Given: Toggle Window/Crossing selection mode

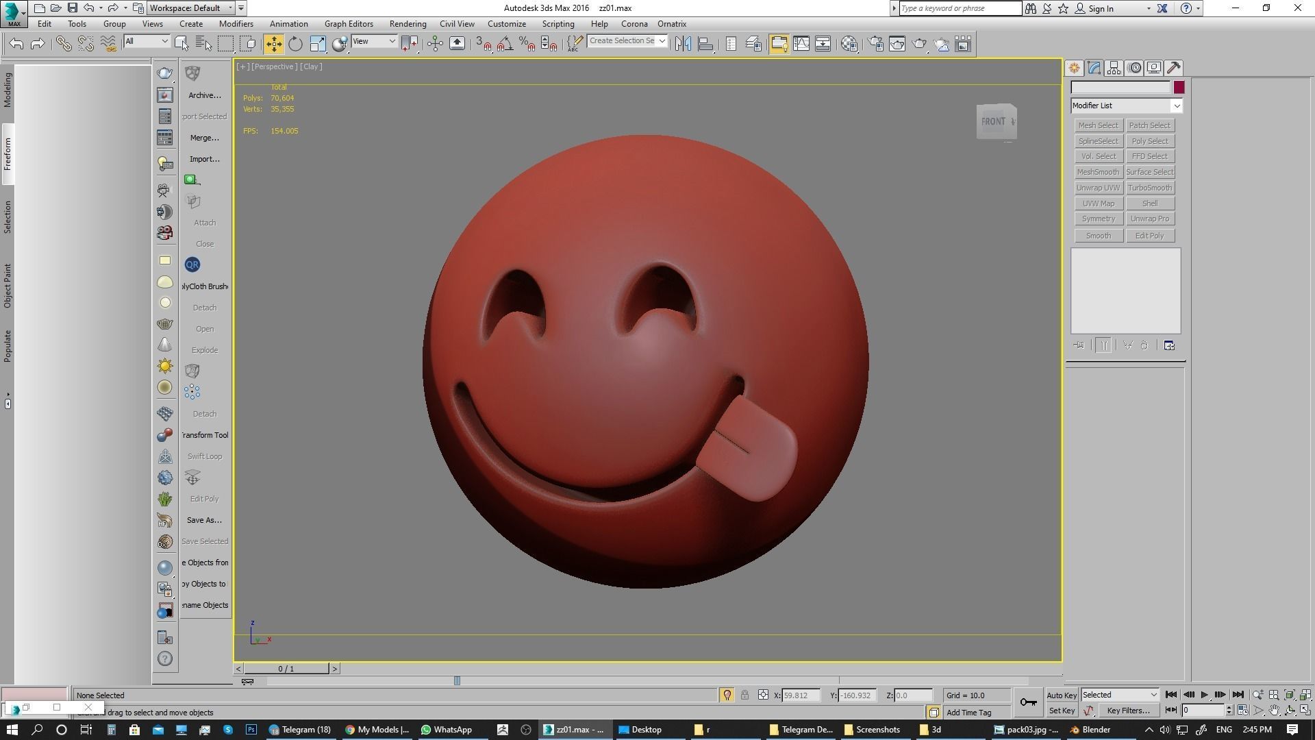Looking at the screenshot, I should (x=248, y=44).
